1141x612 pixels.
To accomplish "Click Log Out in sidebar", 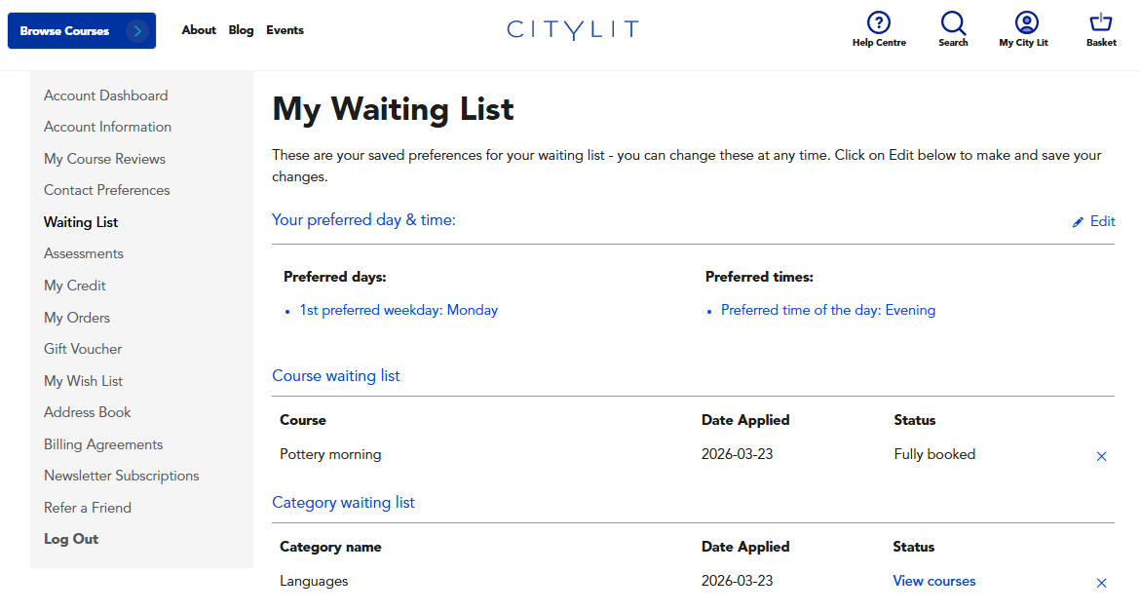I will point(71,539).
